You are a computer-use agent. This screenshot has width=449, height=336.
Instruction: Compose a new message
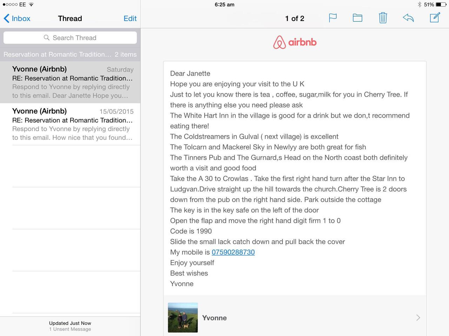[435, 18]
